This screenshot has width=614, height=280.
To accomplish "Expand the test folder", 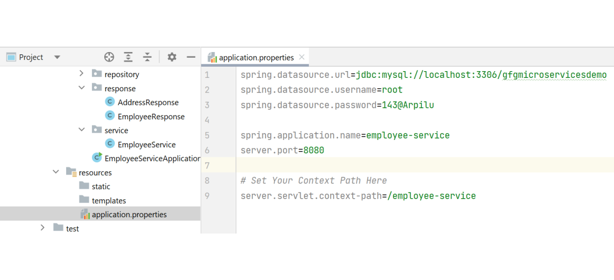I will [x=43, y=228].
